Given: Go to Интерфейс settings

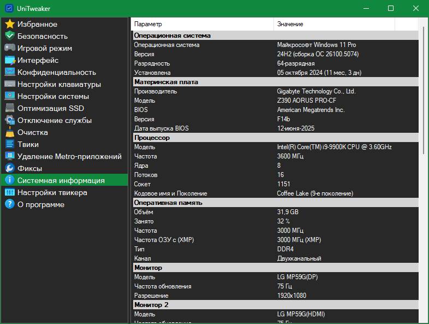Looking at the screenshot, I should (x=64, y=60).
